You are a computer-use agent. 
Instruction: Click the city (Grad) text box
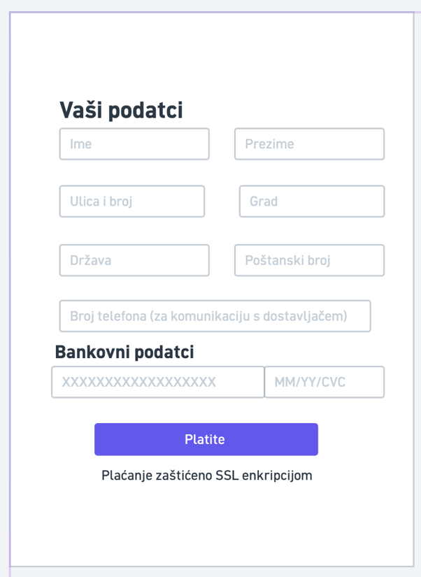point(312,201)
